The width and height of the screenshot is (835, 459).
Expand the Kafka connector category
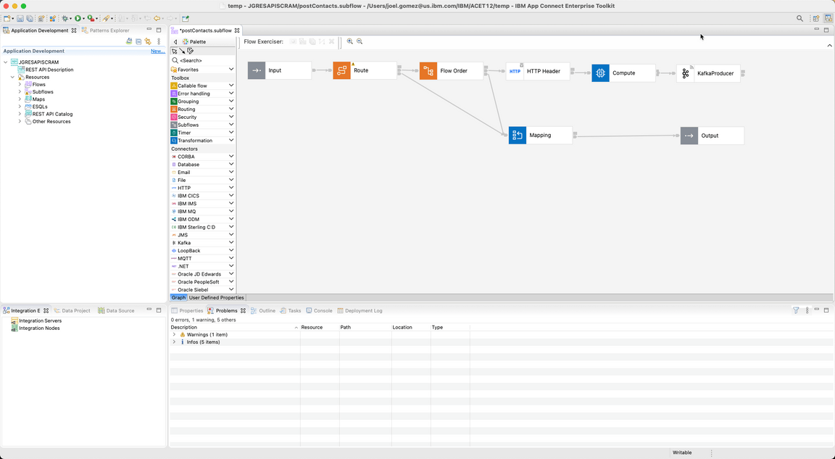[230, 242]
